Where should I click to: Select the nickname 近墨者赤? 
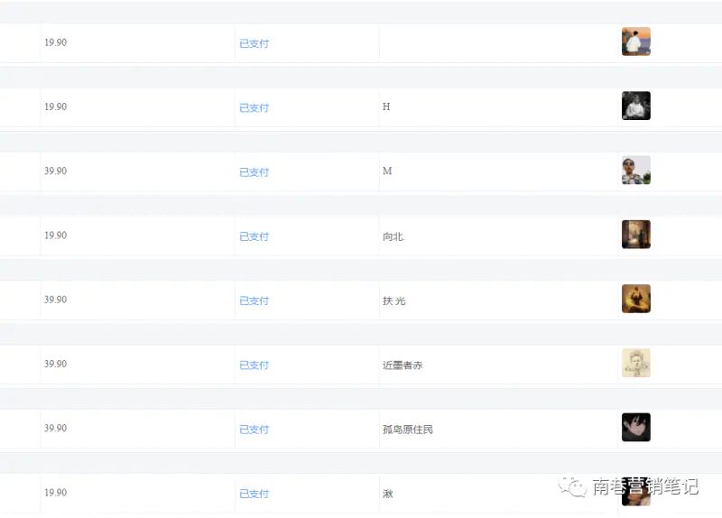(403, 365)
